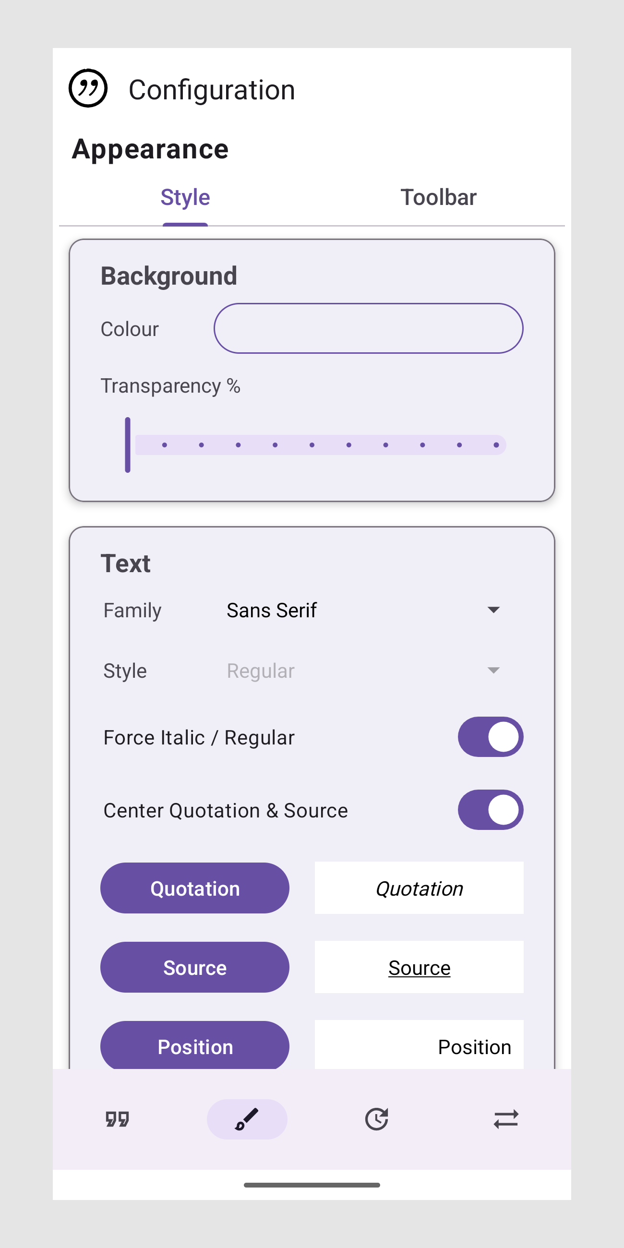Tap the Position preview box

pyautogui.click(x=419, y=1046)
